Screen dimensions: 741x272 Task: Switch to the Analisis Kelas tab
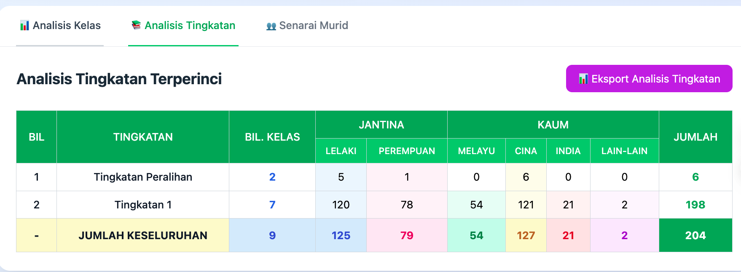[x=67, y=26]
